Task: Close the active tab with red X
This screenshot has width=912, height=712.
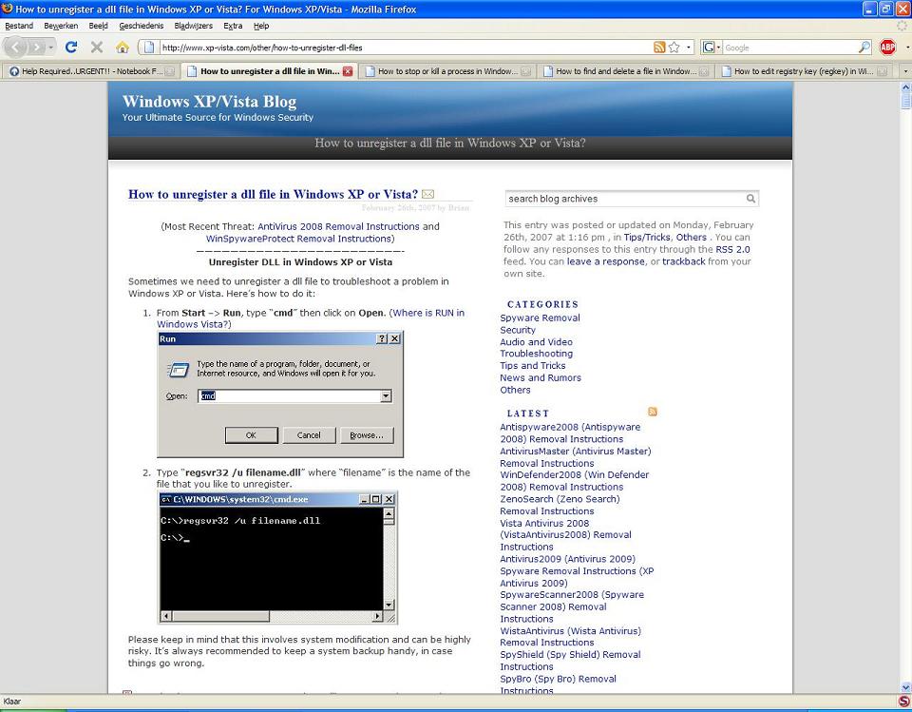Action: [348, 71]
